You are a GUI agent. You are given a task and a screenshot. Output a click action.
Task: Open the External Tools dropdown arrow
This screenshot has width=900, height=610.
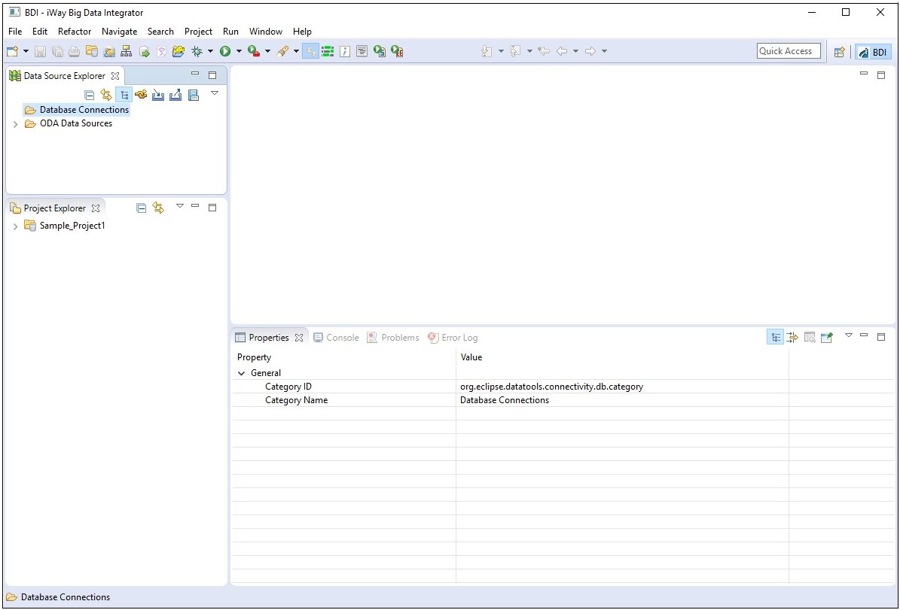[267, 52]
